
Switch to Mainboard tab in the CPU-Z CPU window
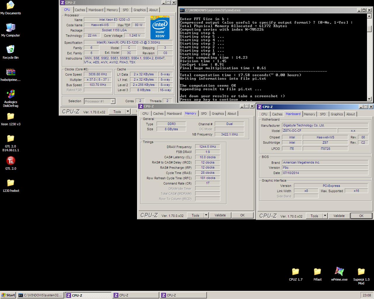96,10
